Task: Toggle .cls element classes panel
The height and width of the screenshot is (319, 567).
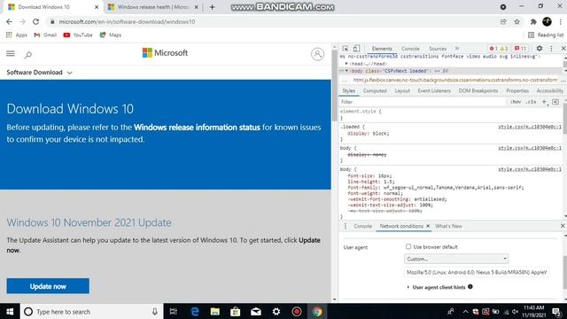Action: point(532,102)
